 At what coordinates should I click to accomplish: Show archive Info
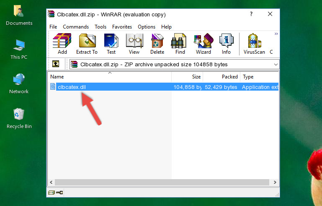coord(226,44)
